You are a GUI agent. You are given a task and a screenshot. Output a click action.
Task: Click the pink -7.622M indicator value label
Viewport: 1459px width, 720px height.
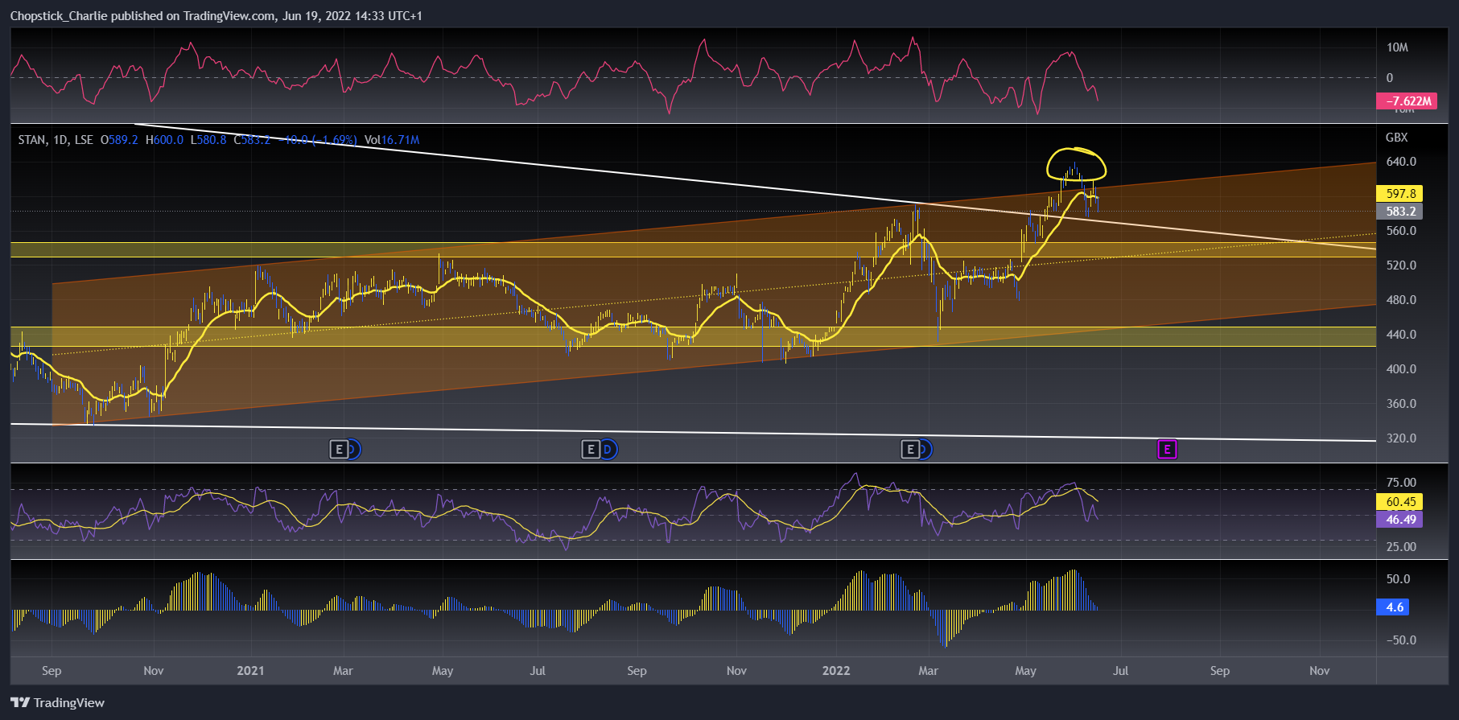1407,101
